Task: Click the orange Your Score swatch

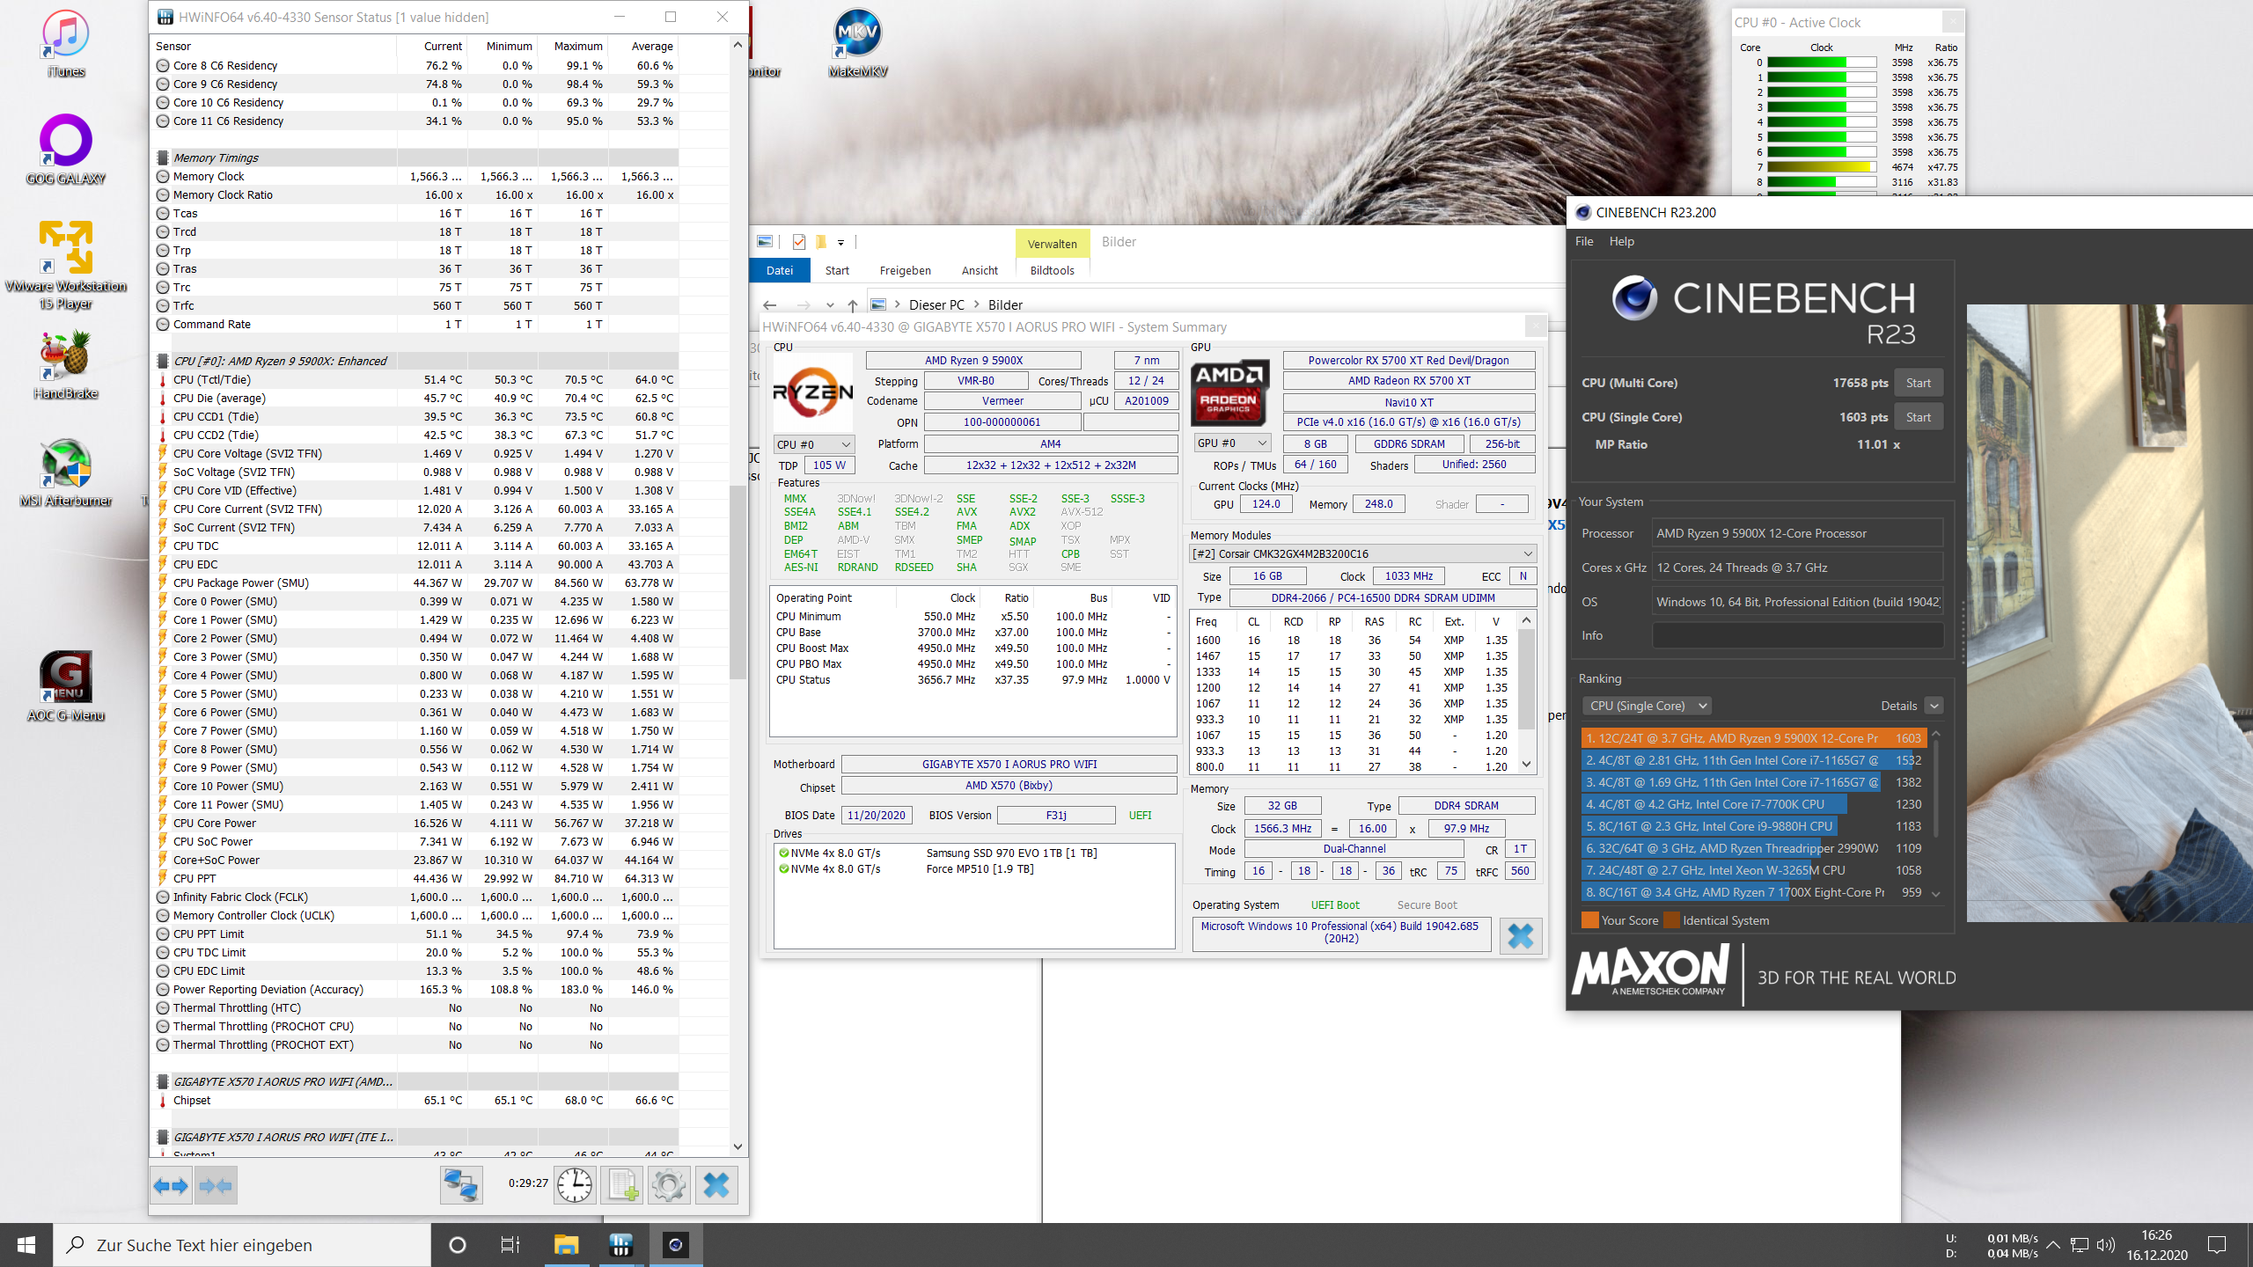Action: click(1589, 920)
